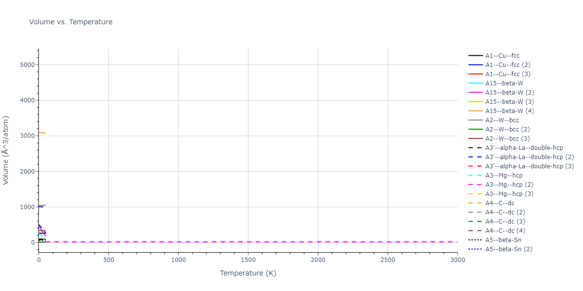Click the 1500 tick label on the x-axis
The height and width of the screenshot is (291, 583).
pyautogui.click(x=248, y=260)
